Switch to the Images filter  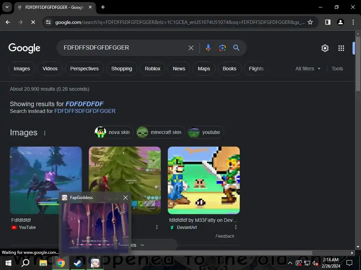click(22, 69)
